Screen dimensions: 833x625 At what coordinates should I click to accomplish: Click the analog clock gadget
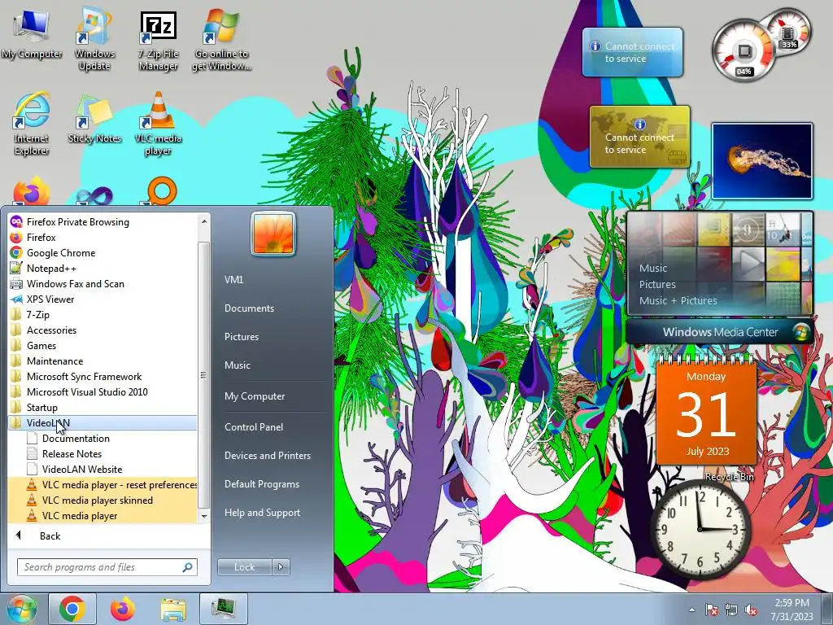[700, 529]
